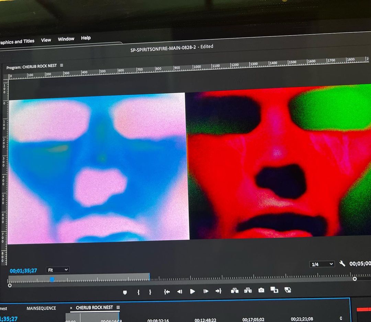Open Program monitor wrench settings

point(342,264)
